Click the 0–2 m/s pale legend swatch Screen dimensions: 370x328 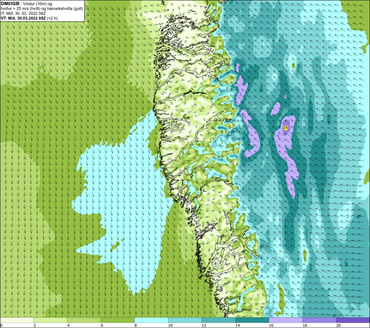coord(17,320)
